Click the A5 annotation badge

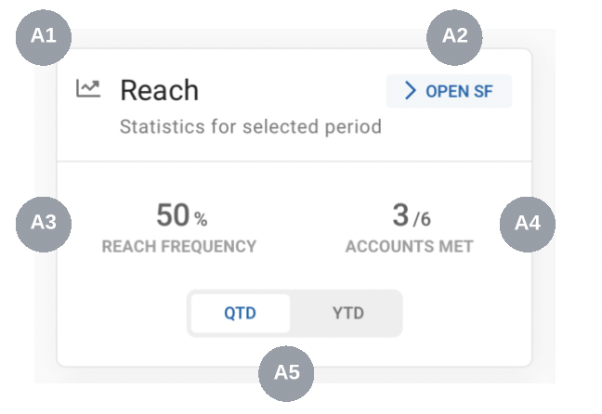pos(286,373)
